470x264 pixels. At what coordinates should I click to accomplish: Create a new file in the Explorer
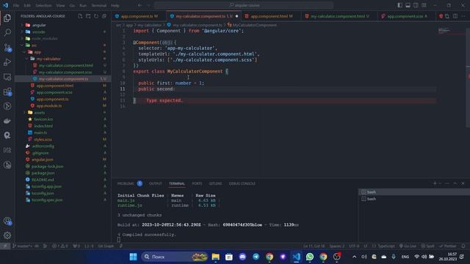[80, 16]
